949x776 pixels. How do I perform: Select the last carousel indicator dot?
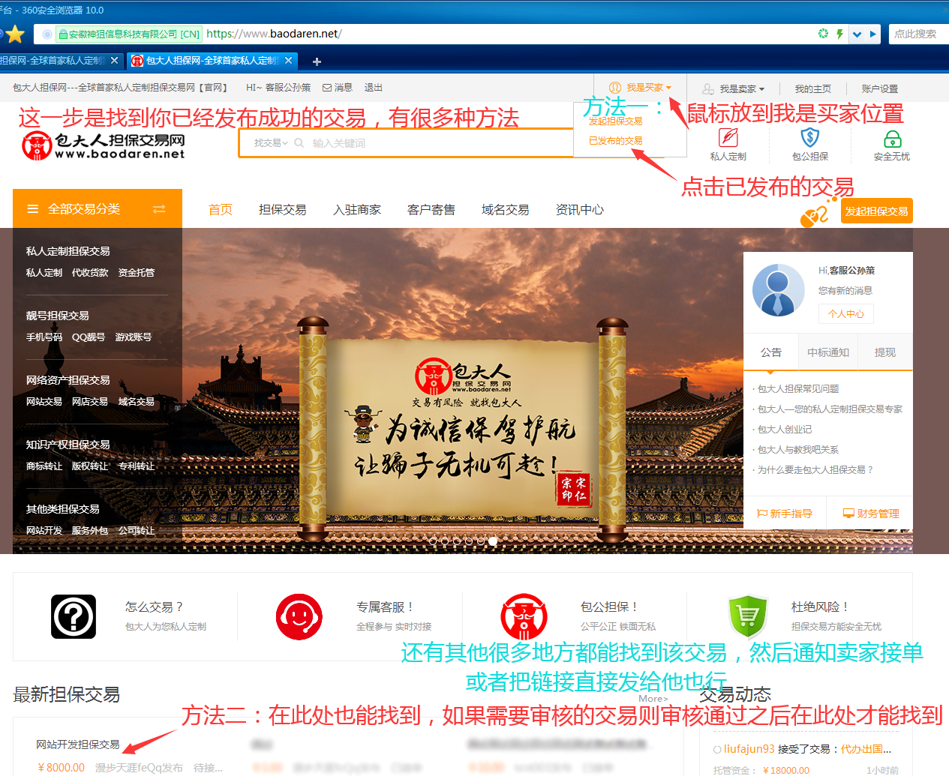point(494,541)
